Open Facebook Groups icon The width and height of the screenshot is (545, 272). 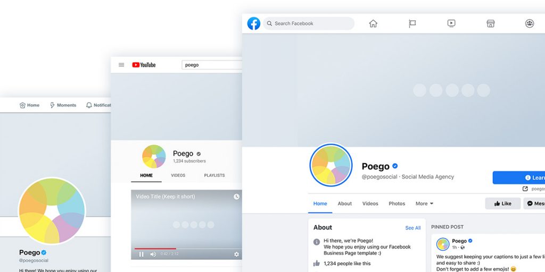pyautogui.click(x=530, y=23)
